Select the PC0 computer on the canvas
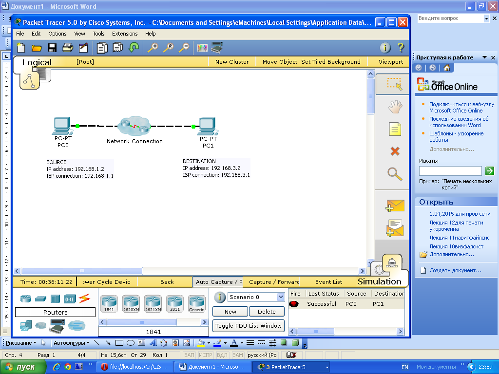 pyautogui.click(x=62, y=126)
